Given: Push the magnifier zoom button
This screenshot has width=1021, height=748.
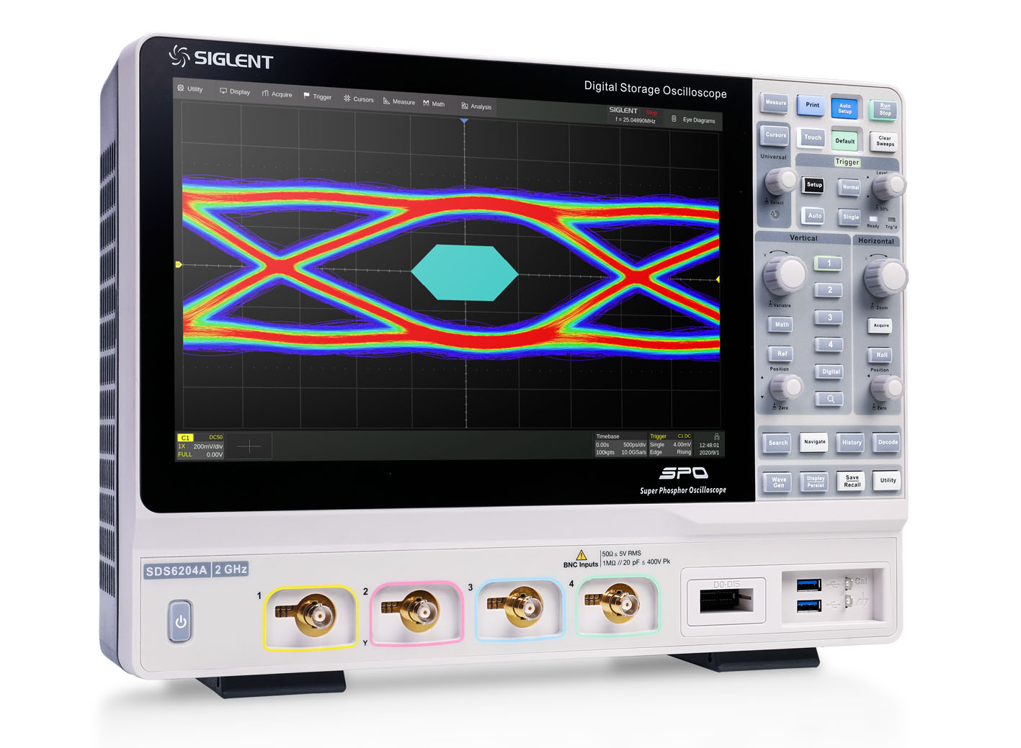Looking at the screenshot, I should click(x=830, y=398).
